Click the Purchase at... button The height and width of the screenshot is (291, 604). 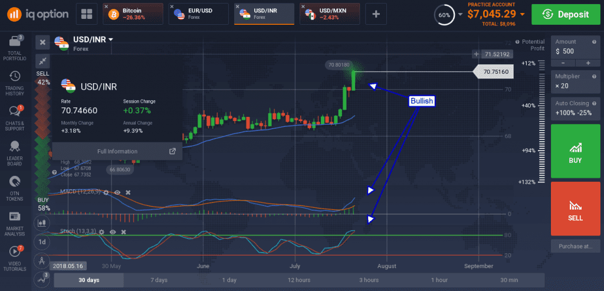pos(576,246)
